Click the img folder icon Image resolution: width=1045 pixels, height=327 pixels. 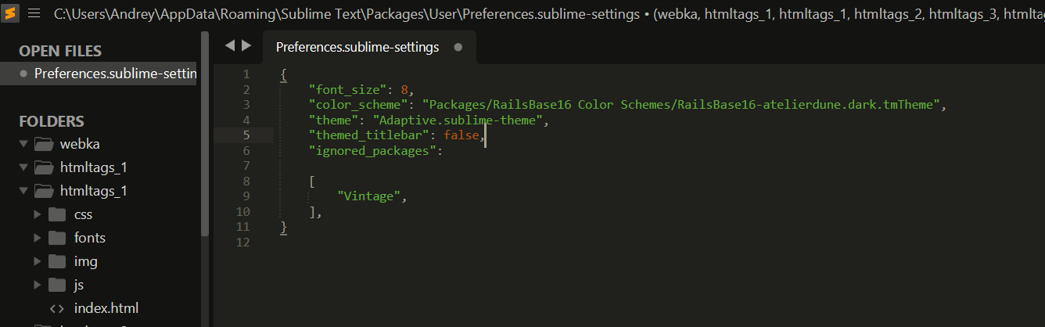point(57,261)
